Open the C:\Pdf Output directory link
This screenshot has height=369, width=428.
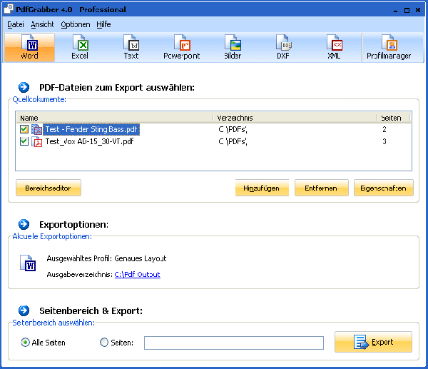pos(137,274)
